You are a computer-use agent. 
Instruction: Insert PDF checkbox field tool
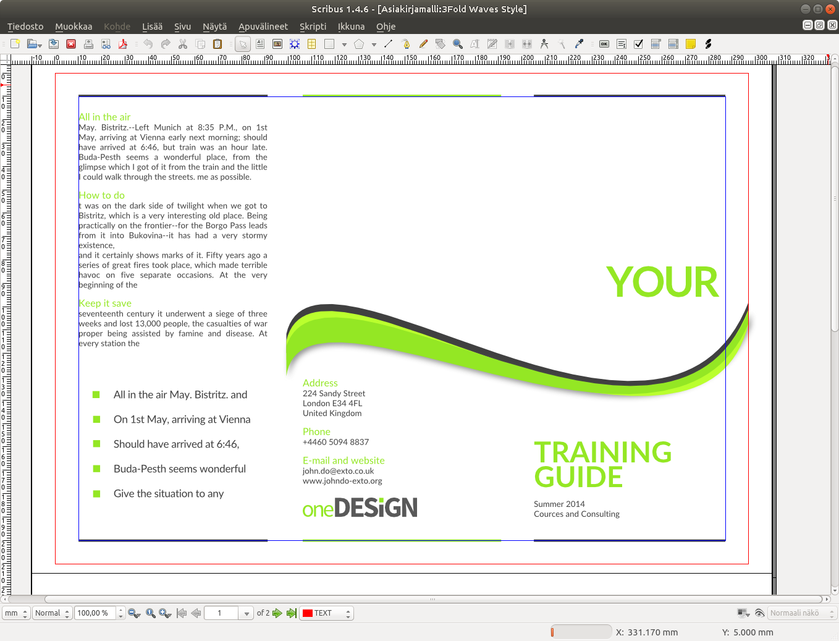pyautogui.click(x=639, y=44)
